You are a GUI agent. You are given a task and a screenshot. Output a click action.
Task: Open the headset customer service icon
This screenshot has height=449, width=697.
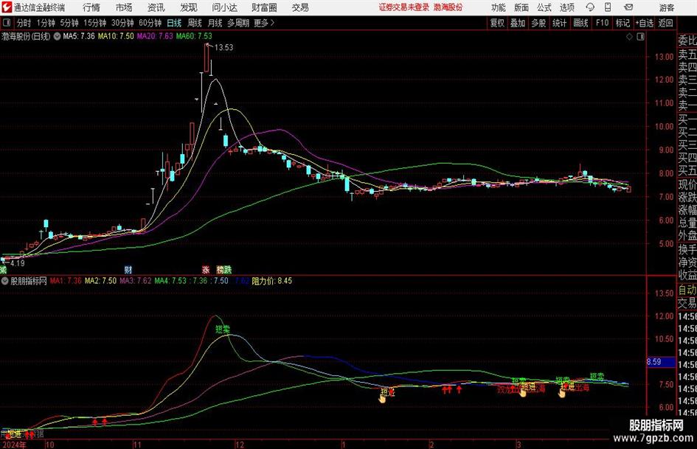pos(590,7)
